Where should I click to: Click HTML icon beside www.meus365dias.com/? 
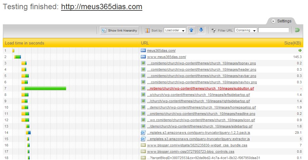pyautogui.click(x=143, y=57)
